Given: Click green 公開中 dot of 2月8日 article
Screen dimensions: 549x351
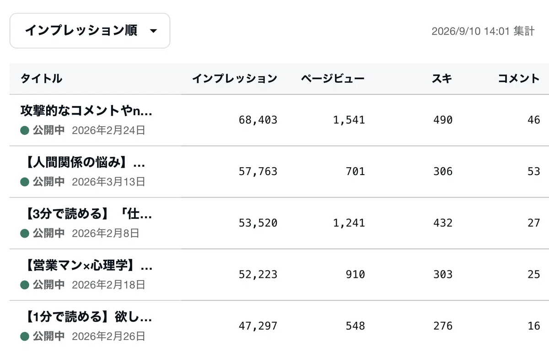Looking at the screenshot, I should click(x=25, y=234).
